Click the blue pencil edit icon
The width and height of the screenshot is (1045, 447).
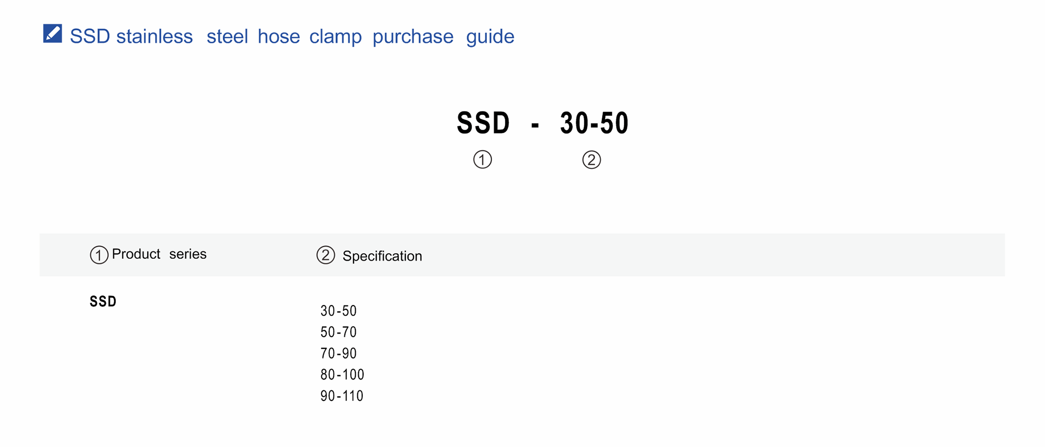pos(52,34)
